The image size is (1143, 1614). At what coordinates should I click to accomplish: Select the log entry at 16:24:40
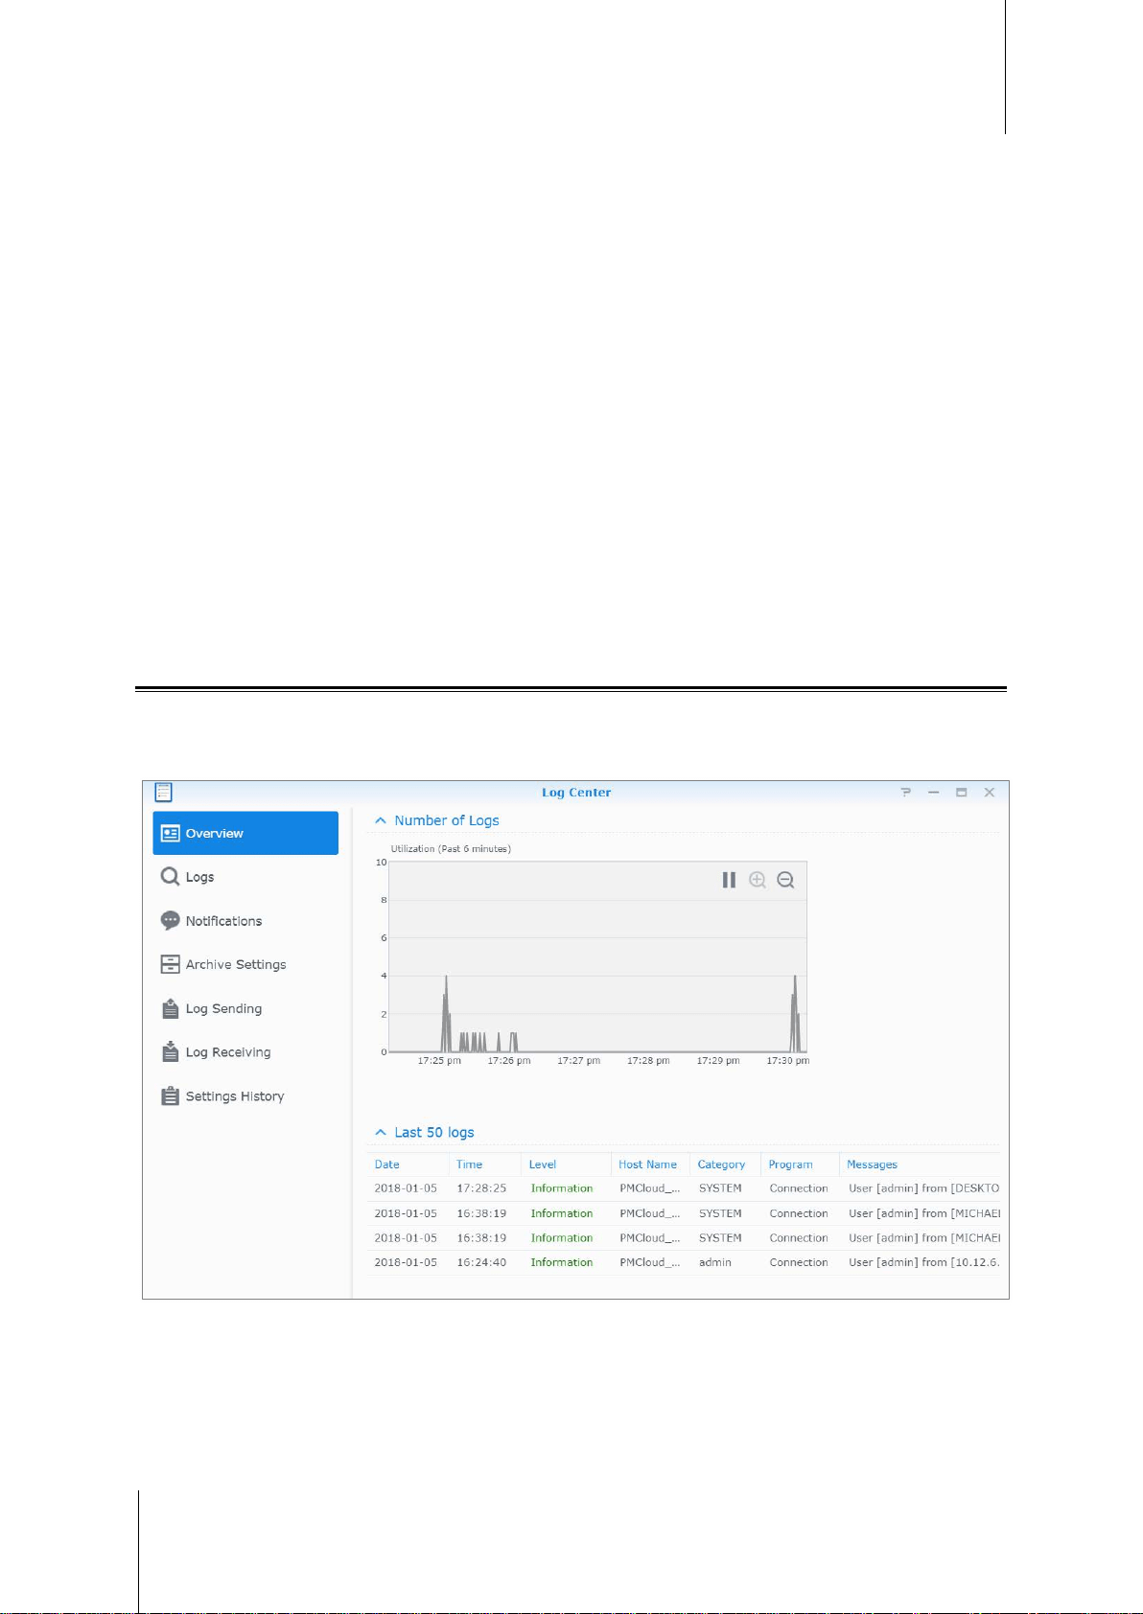tap(684, 1262)
